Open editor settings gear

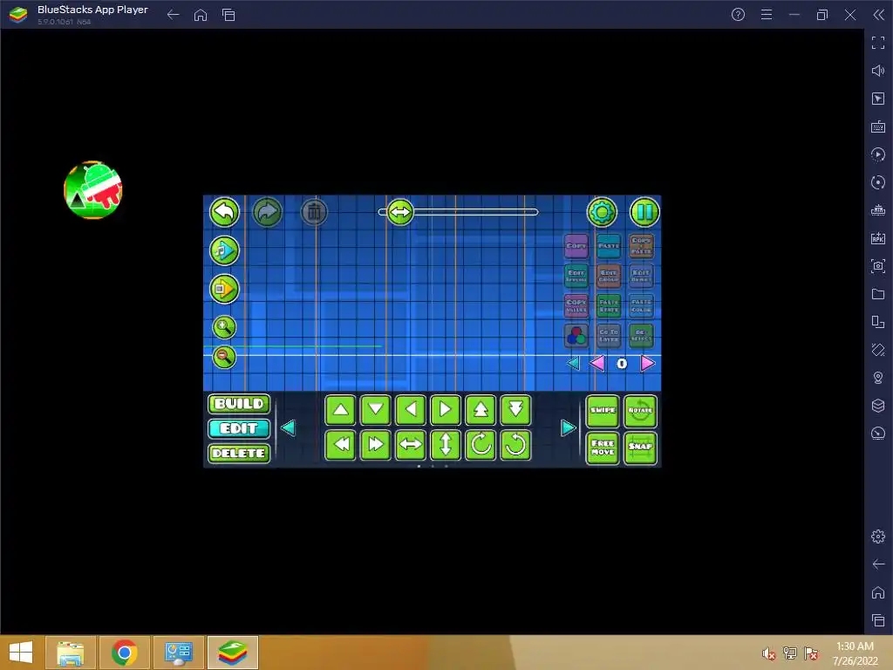pyautogui.click(x=602, y=212)
